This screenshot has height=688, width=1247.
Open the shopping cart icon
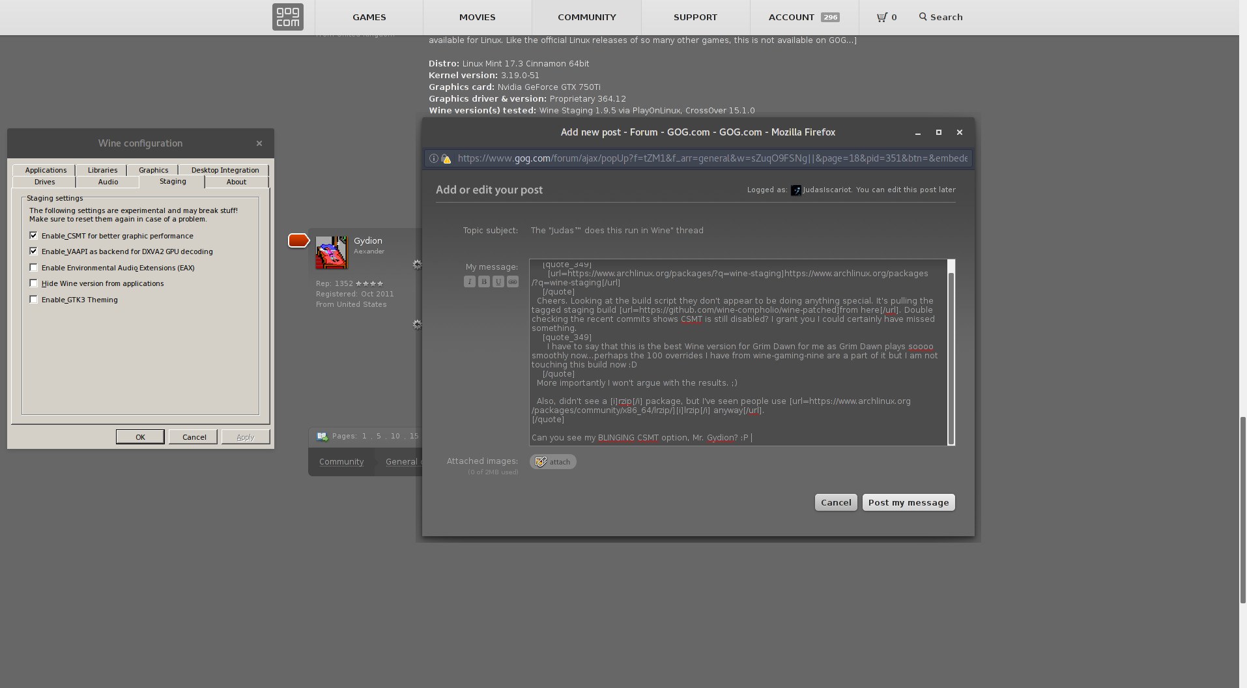point(882,17)
